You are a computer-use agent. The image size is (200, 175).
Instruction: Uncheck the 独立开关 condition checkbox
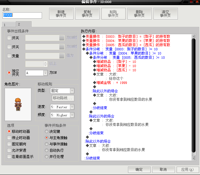(x=9, y=73)
